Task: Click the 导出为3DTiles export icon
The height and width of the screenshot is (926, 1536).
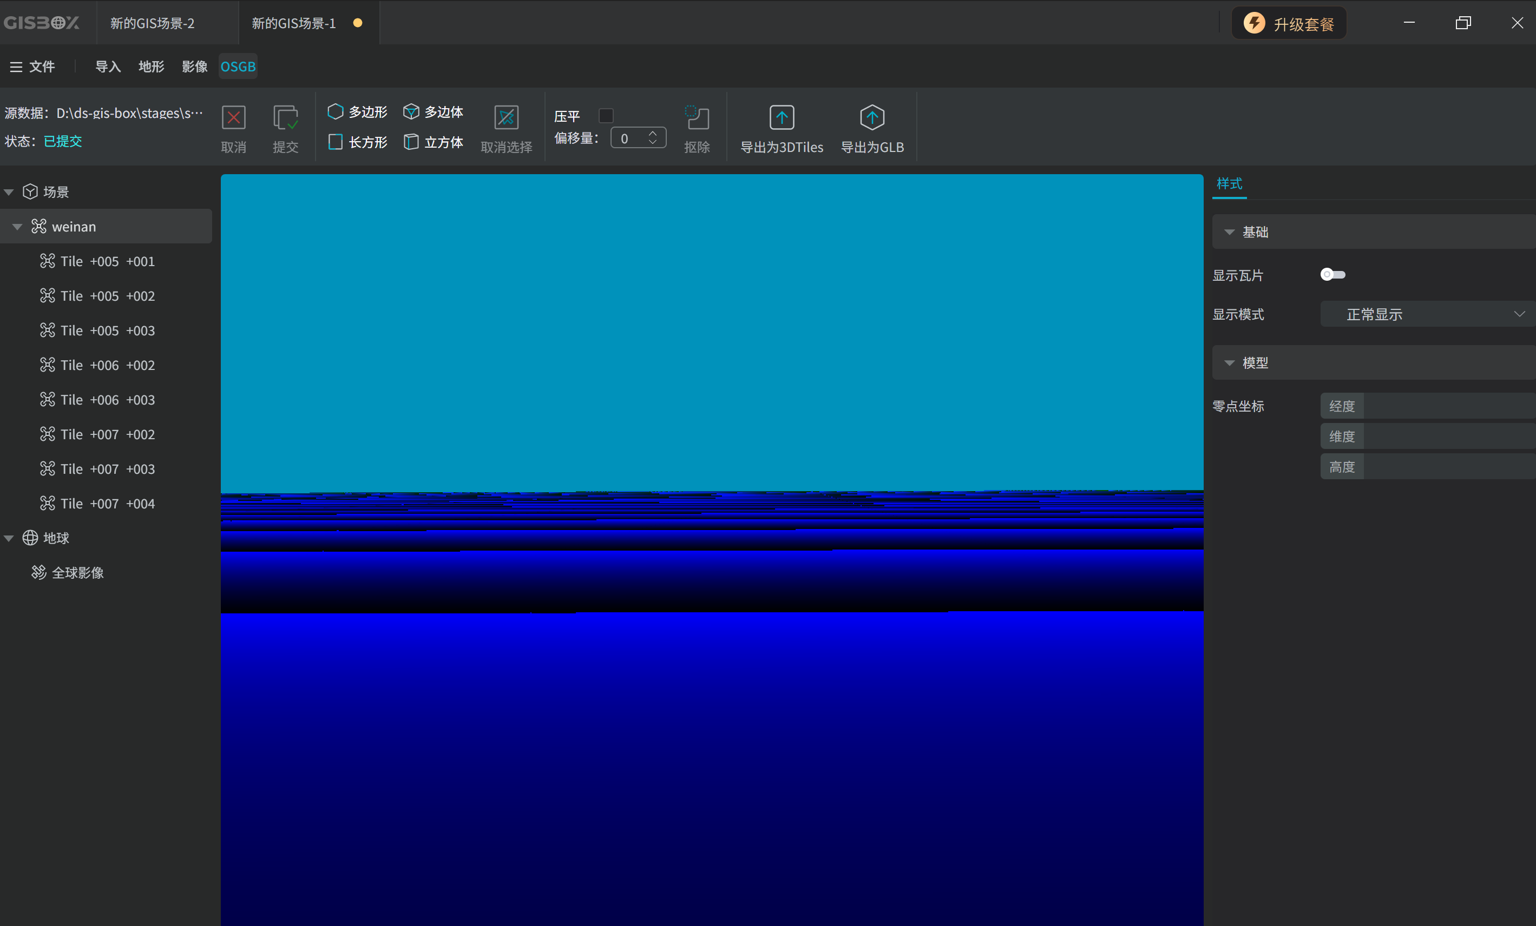Action: click(x=782, y=118)
